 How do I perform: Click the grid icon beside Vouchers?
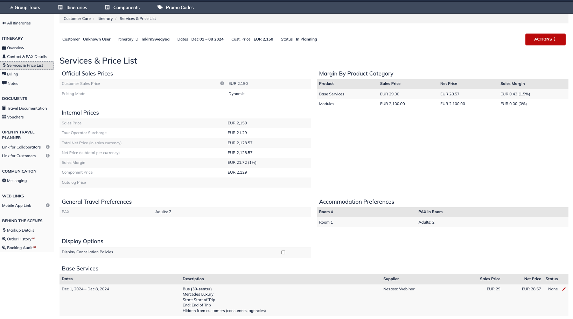[4, 117]
